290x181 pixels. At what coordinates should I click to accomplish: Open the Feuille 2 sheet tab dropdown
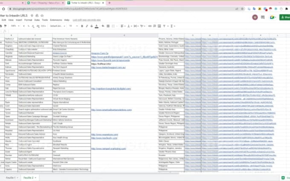coord(35,178)
